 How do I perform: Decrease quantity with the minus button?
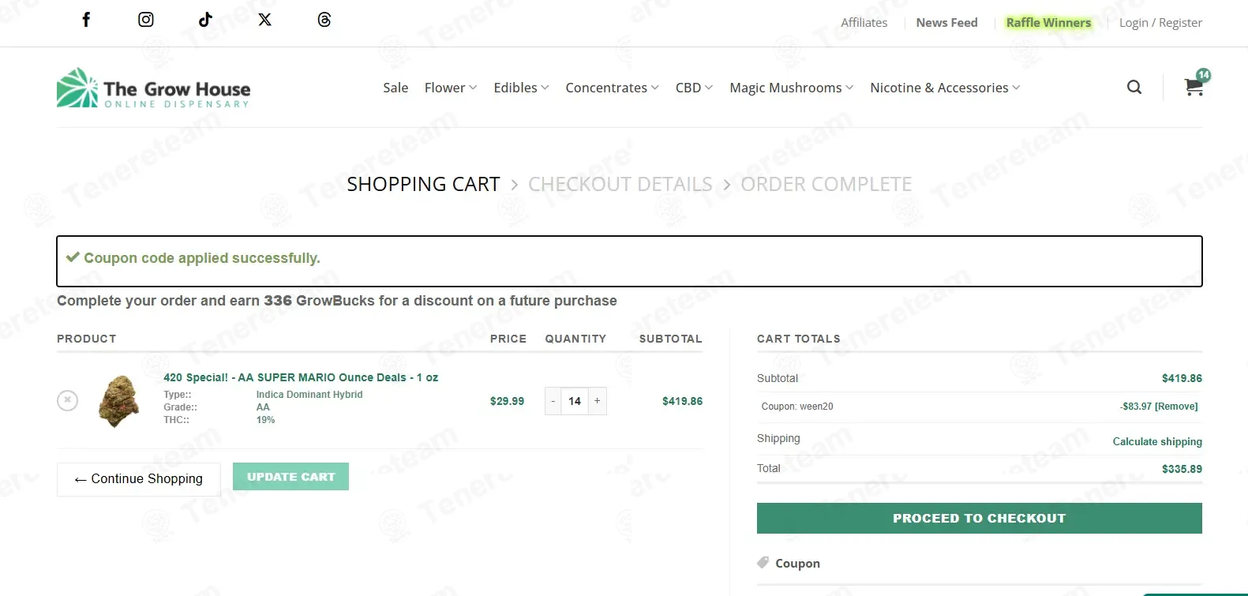[553, 401]
